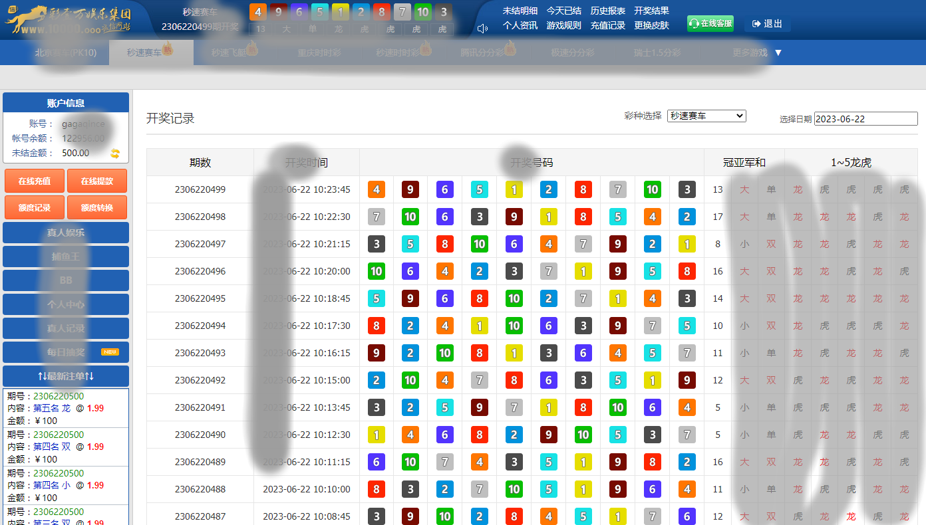Click the site logo in the header
The height and width of the screenshot is (525, 926).
coord(69,20)
